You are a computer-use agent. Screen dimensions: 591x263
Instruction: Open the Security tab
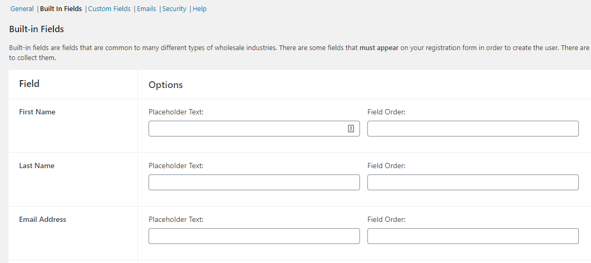coord(174,9)
